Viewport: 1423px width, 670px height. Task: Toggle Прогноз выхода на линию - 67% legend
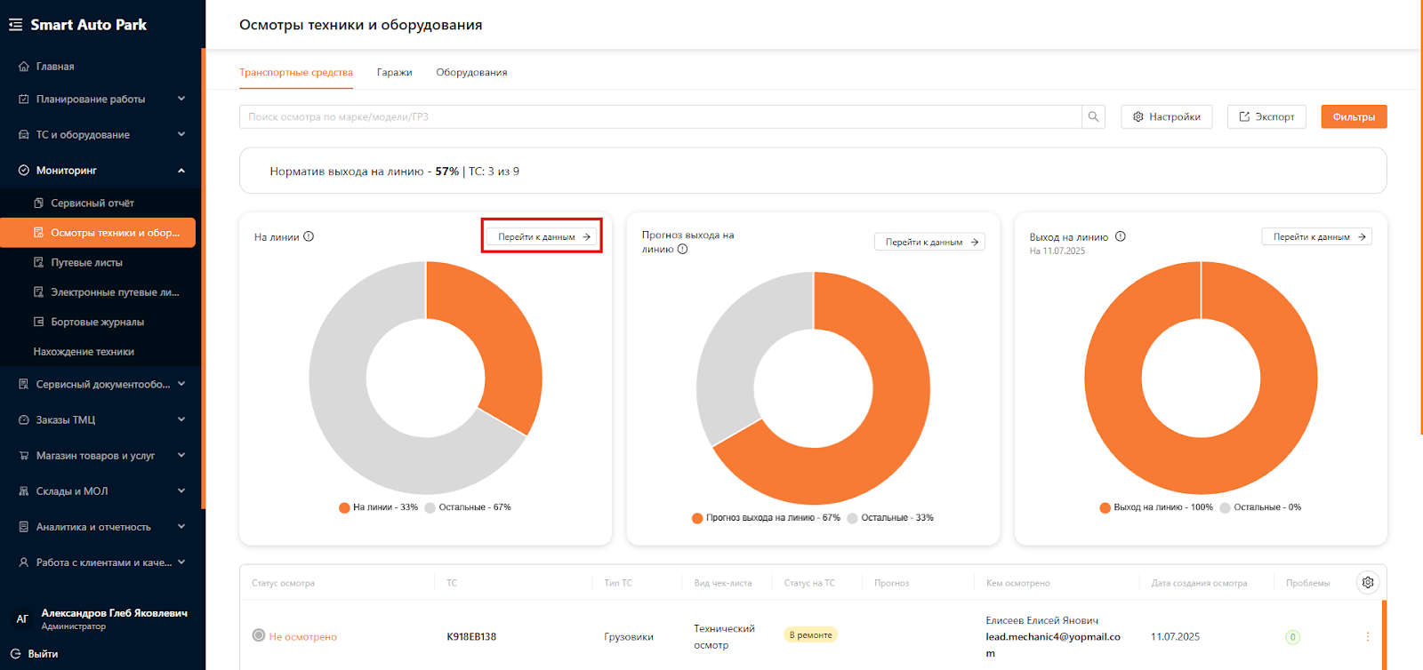point(766,518)
